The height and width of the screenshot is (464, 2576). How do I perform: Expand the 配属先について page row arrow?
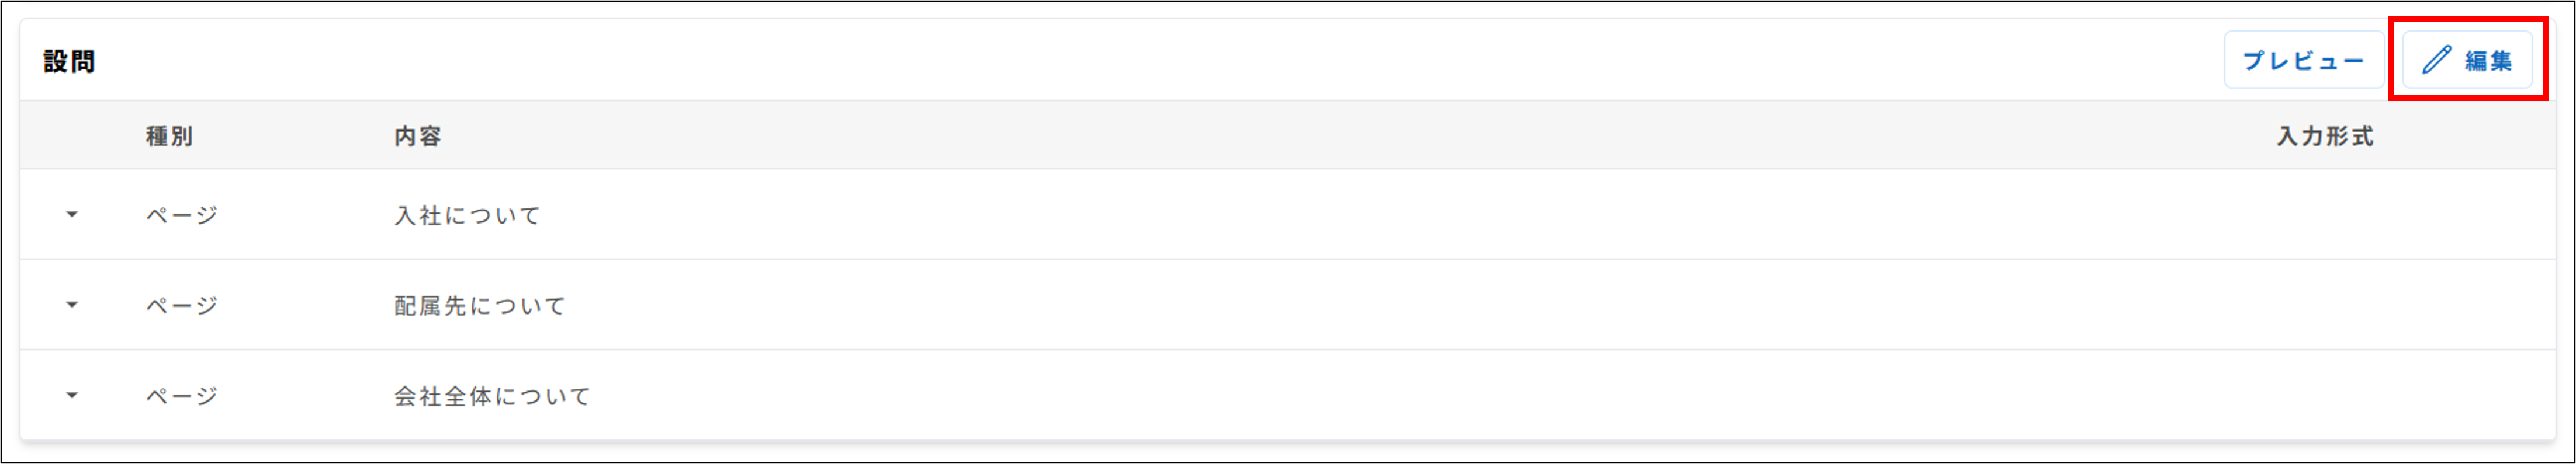(x=72, y=305)
